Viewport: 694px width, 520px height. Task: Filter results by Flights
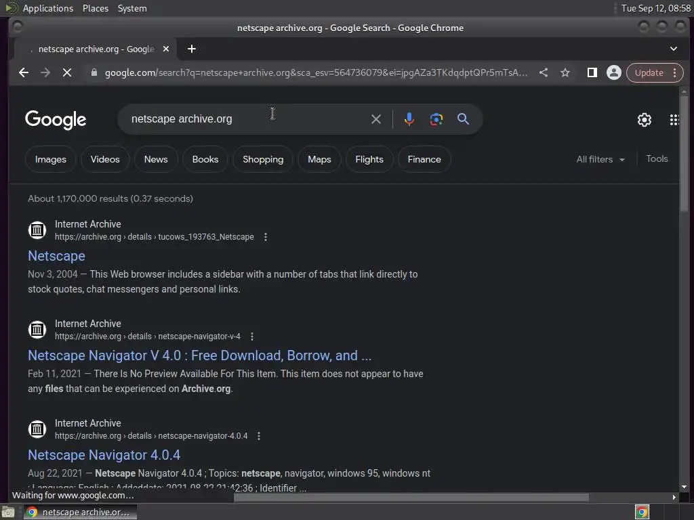369,160
